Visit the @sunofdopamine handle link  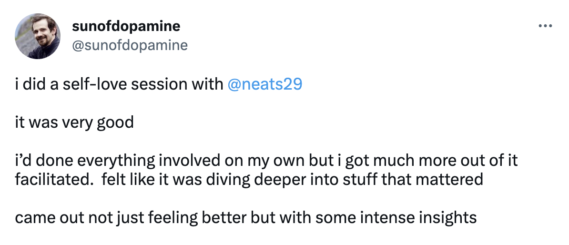pyautogui.click(x=130, y=45)
